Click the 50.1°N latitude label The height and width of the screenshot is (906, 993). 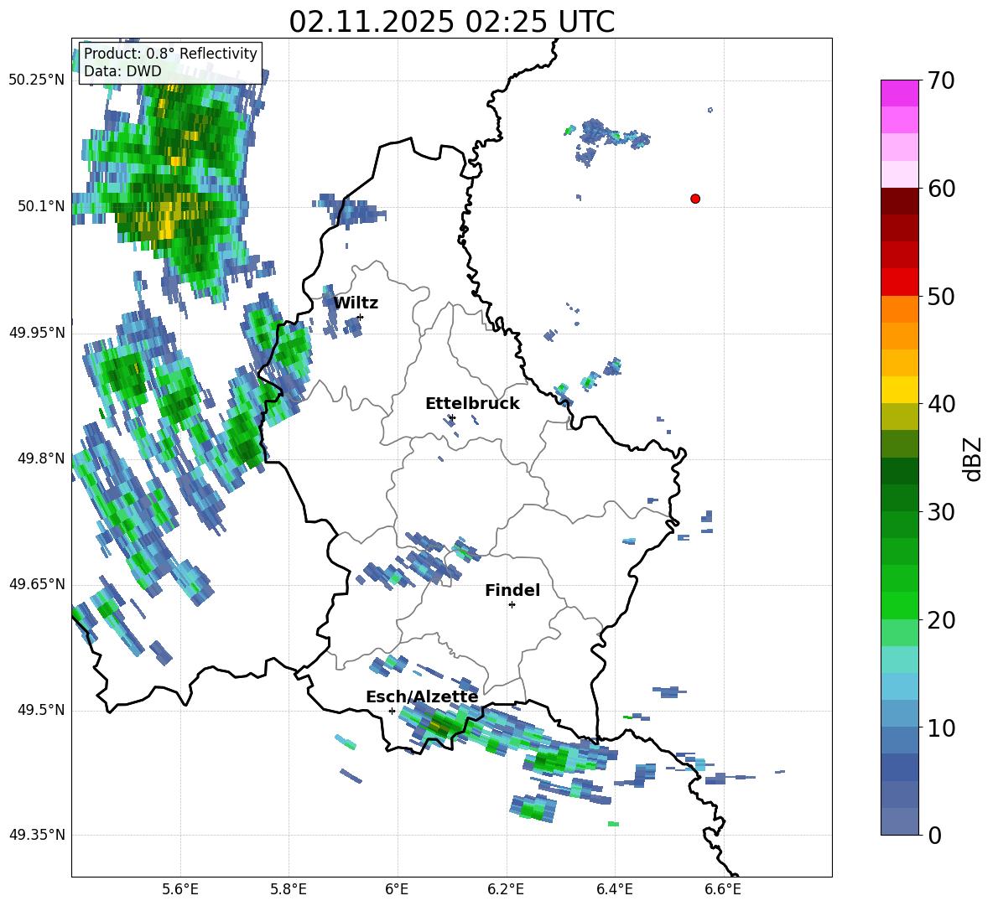pos(41,206)
